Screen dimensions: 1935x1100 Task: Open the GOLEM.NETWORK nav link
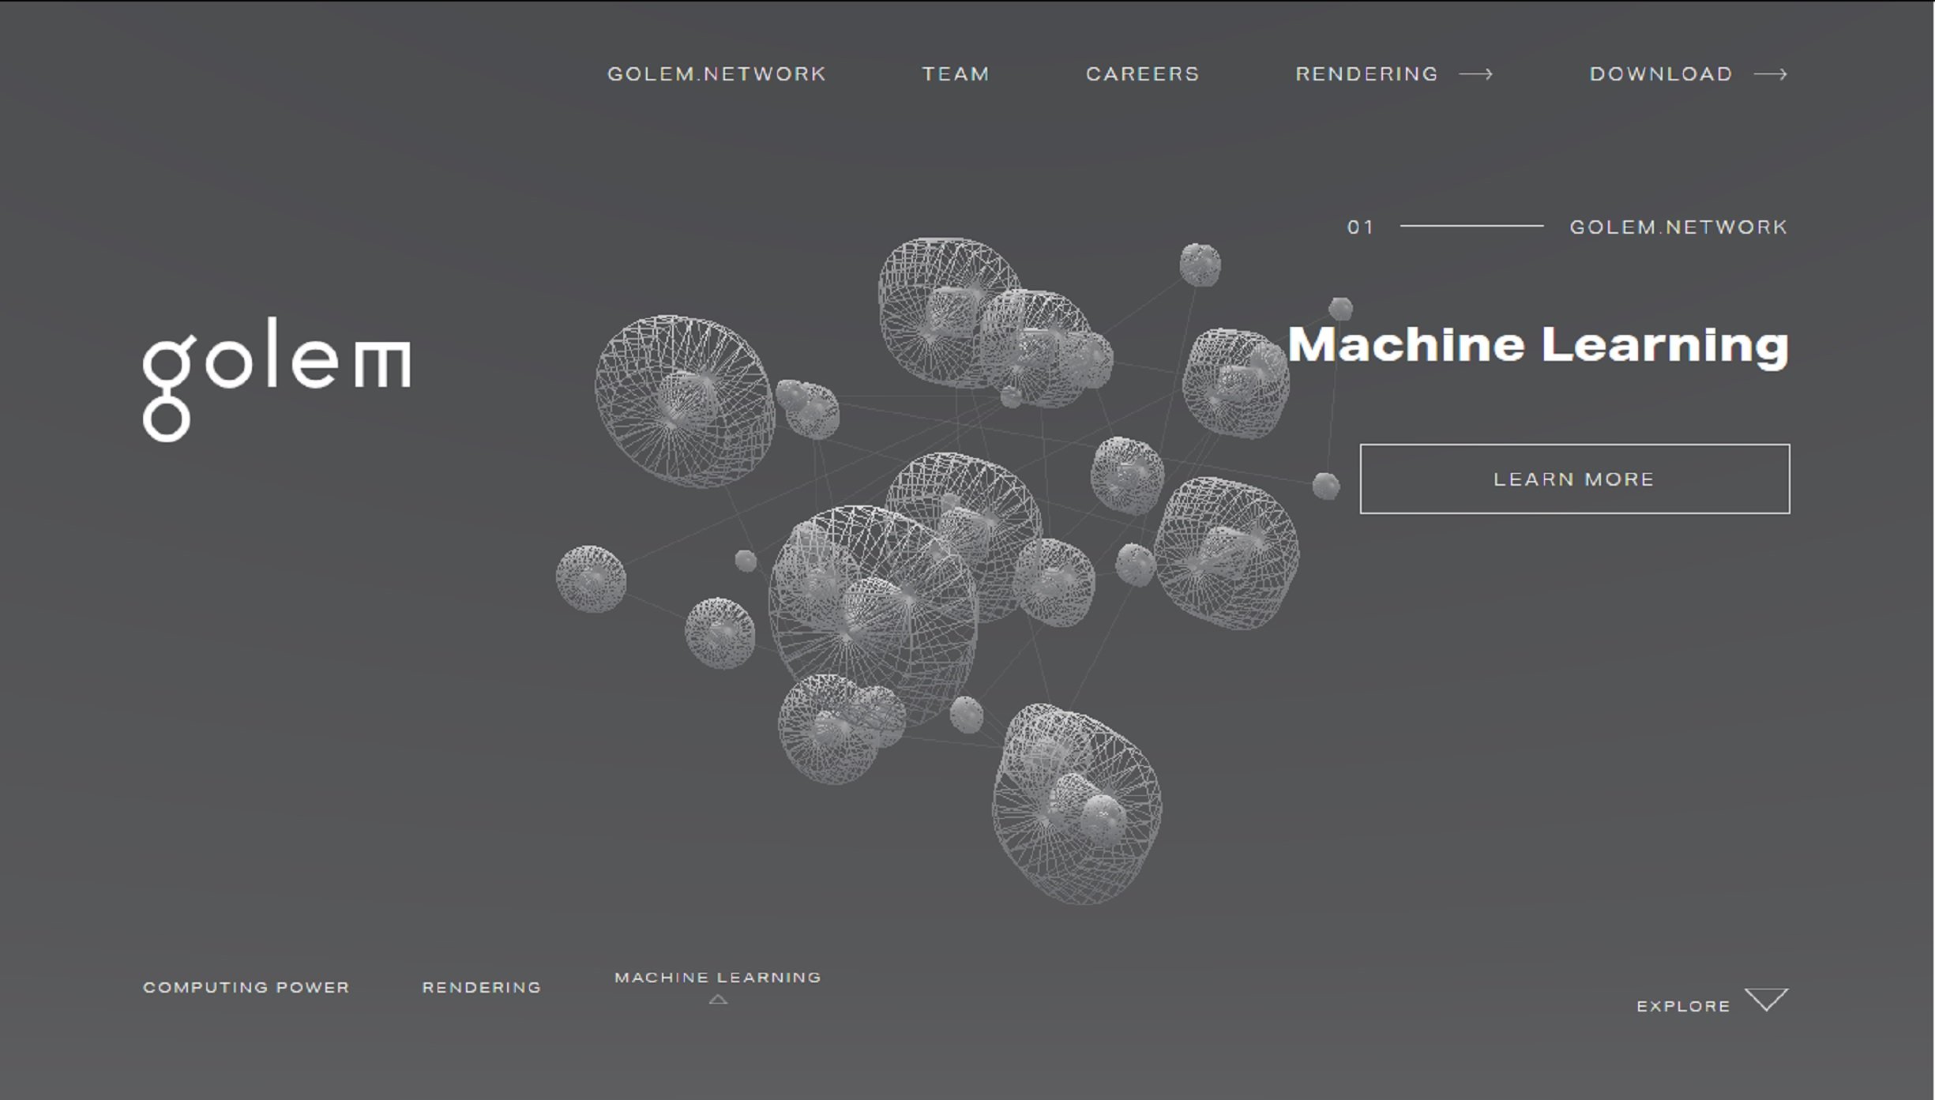[716, 74]
